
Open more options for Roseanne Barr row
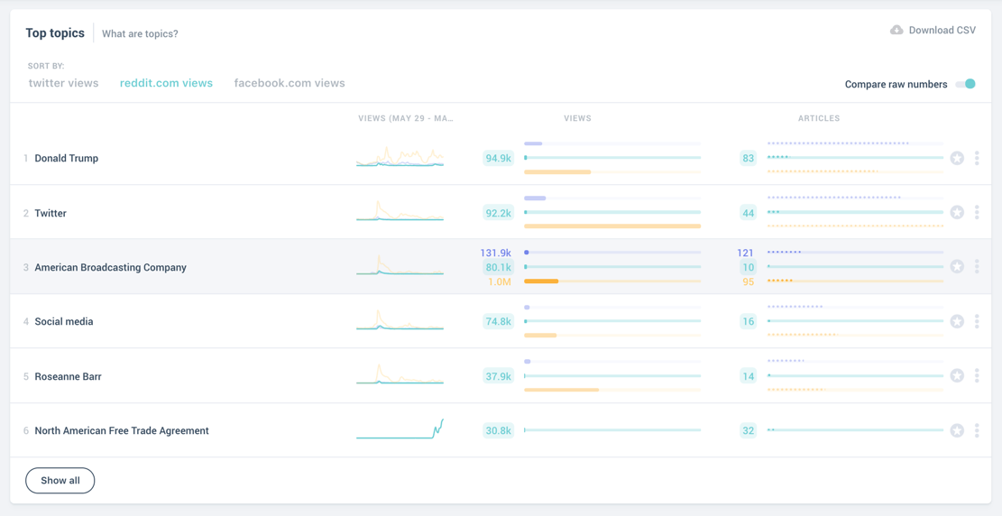977,376
